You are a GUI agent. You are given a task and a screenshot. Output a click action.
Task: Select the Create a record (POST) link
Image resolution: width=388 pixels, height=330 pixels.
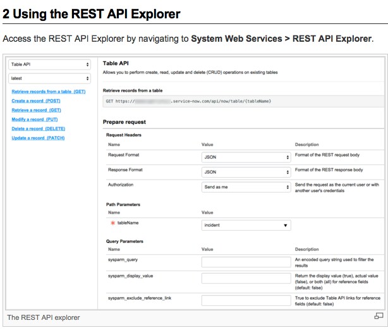(36, 101)
